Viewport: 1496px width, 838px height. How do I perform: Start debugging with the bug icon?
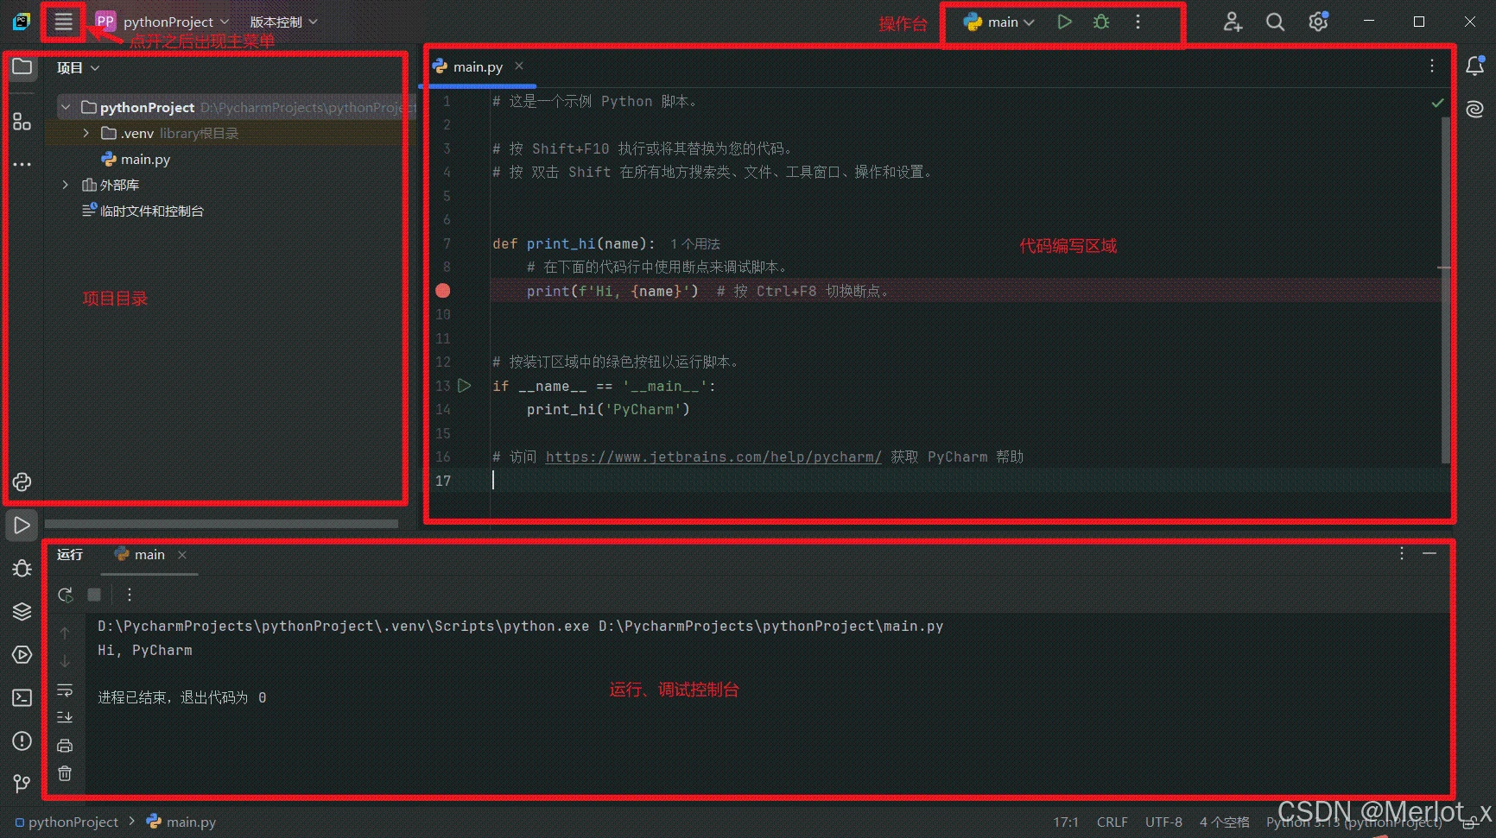coord(1100,22)
